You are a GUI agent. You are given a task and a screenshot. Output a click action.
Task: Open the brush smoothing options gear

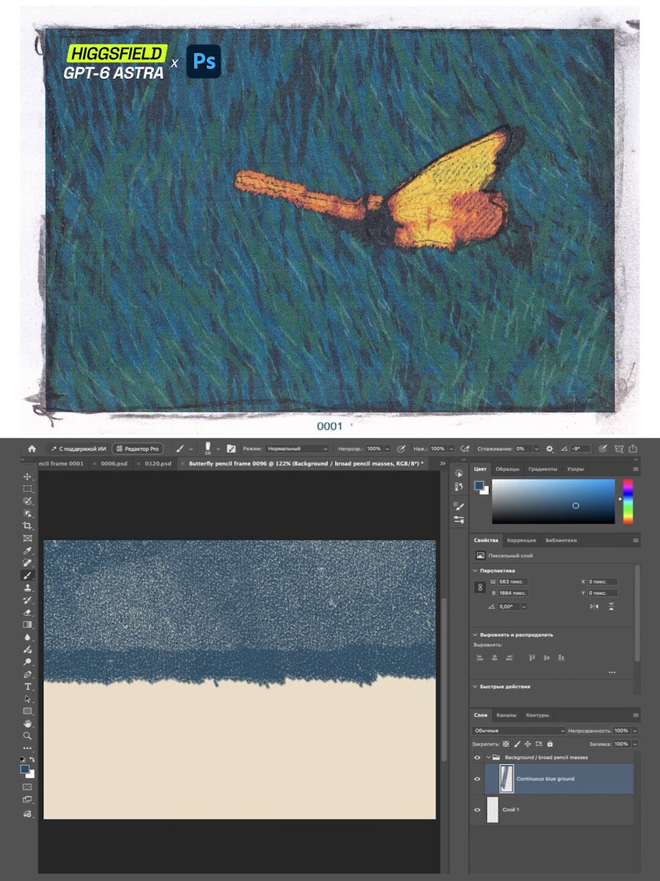click(550, 449)
